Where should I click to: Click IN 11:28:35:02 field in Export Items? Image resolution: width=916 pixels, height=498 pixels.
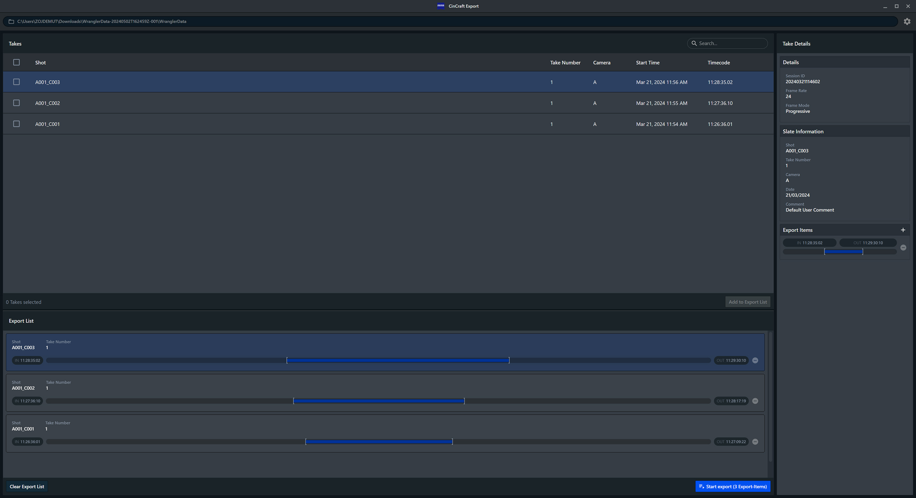809,243
